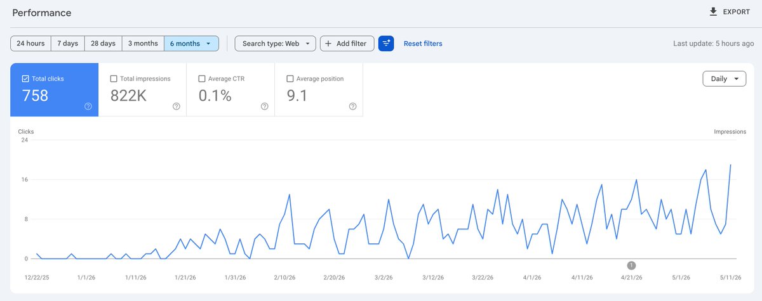Click the 9.1 average position value

[x=297, y=96]
